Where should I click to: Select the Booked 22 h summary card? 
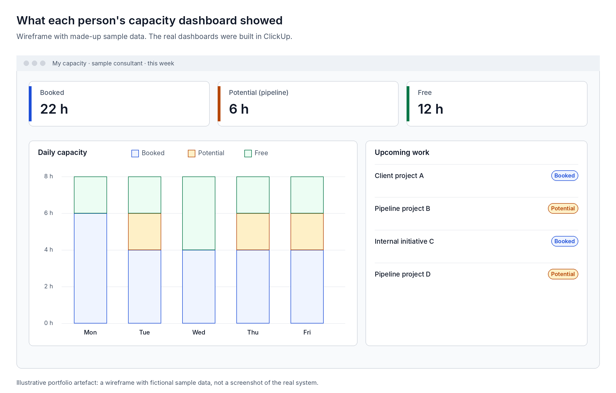[119, 104]
